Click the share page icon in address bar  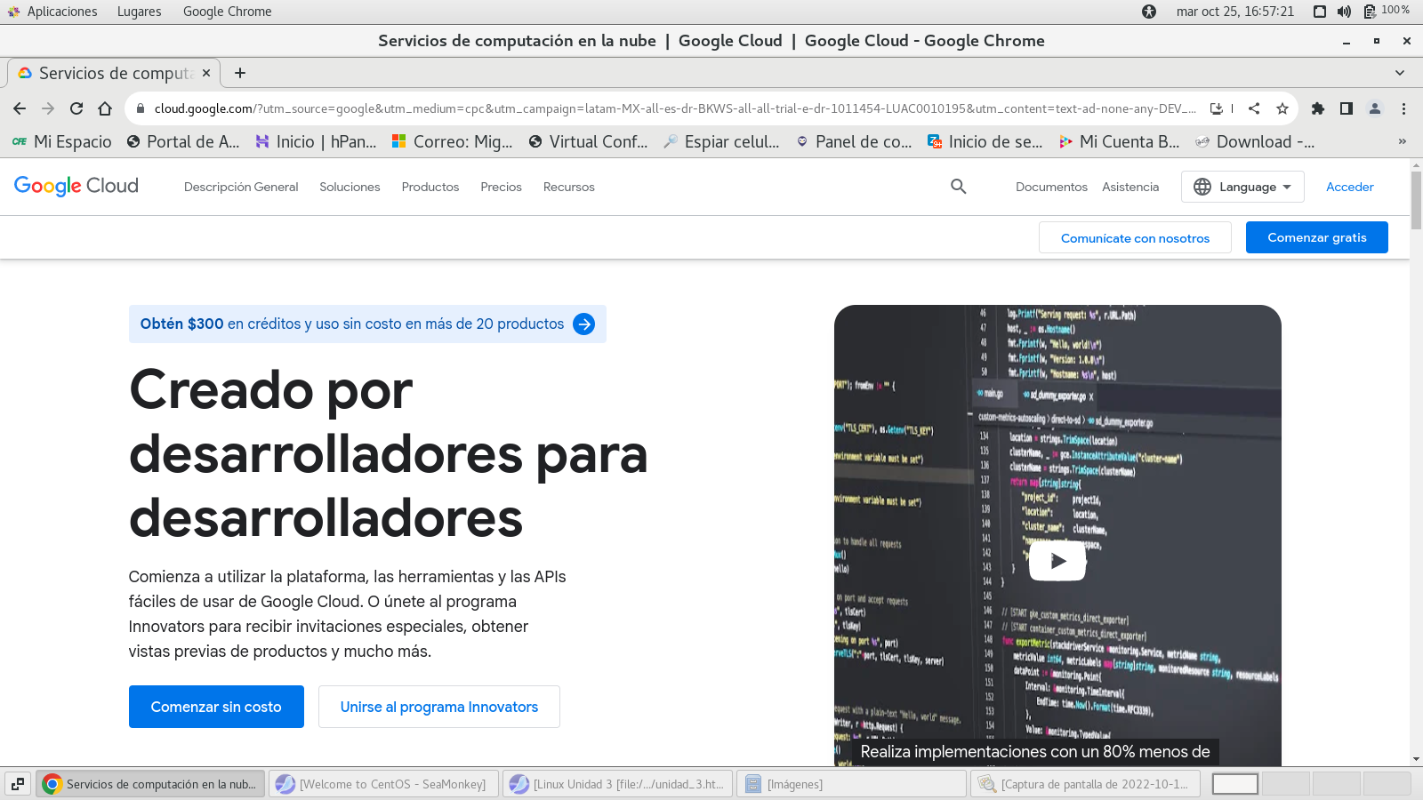coord(1254,108)
